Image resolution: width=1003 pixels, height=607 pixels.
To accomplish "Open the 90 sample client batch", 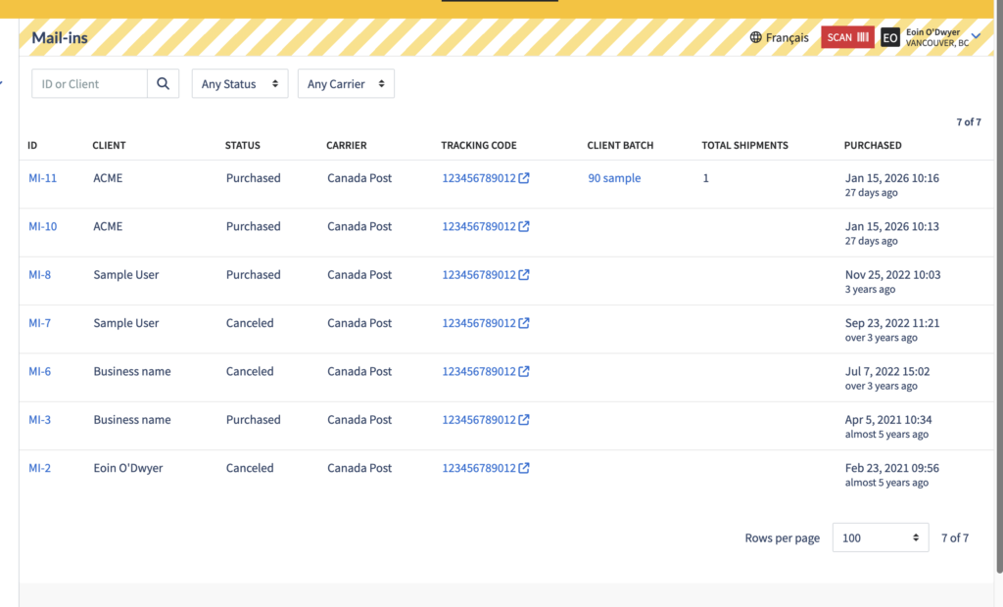I will [614, 178].
